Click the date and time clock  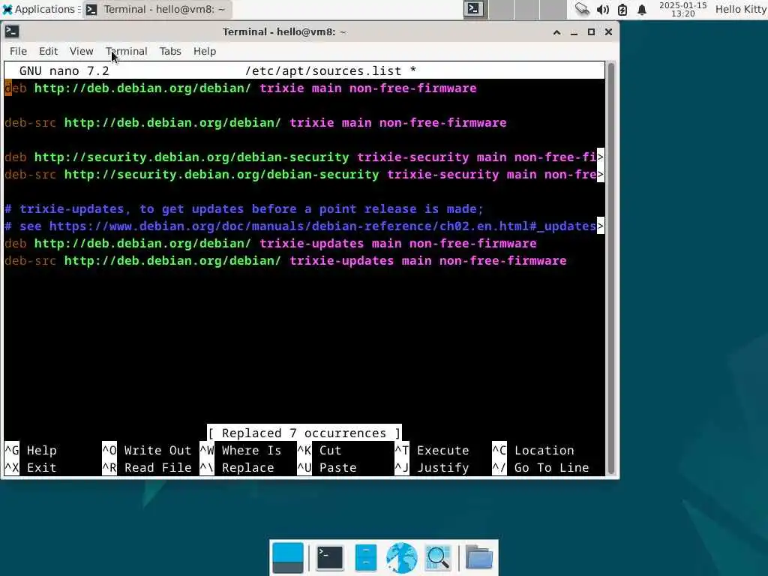pyautogui.click(x=682, y=9)
